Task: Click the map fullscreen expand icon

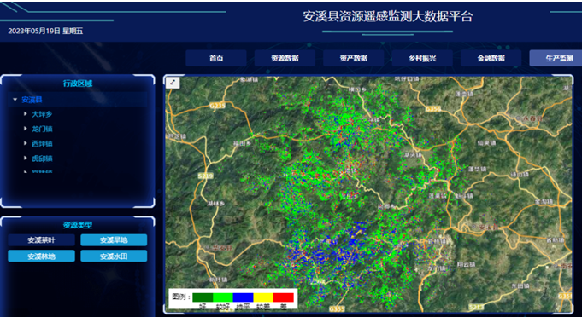Action: [173, 83]
